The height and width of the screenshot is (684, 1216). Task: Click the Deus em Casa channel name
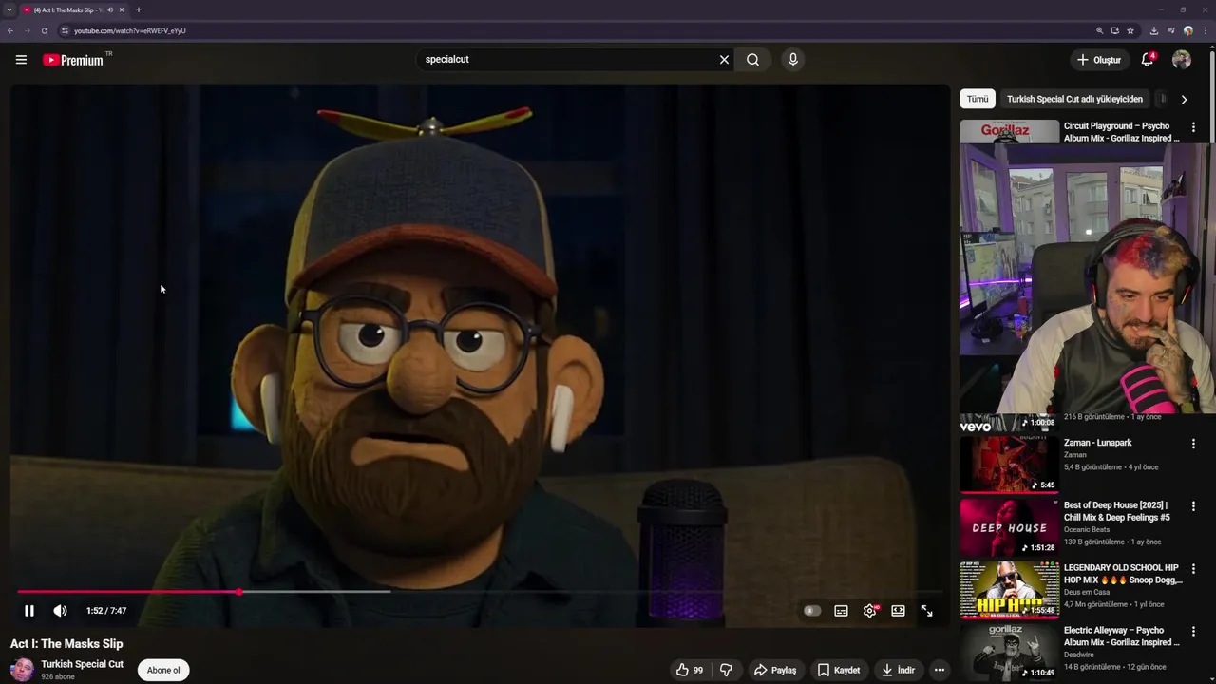point(1087,592)
